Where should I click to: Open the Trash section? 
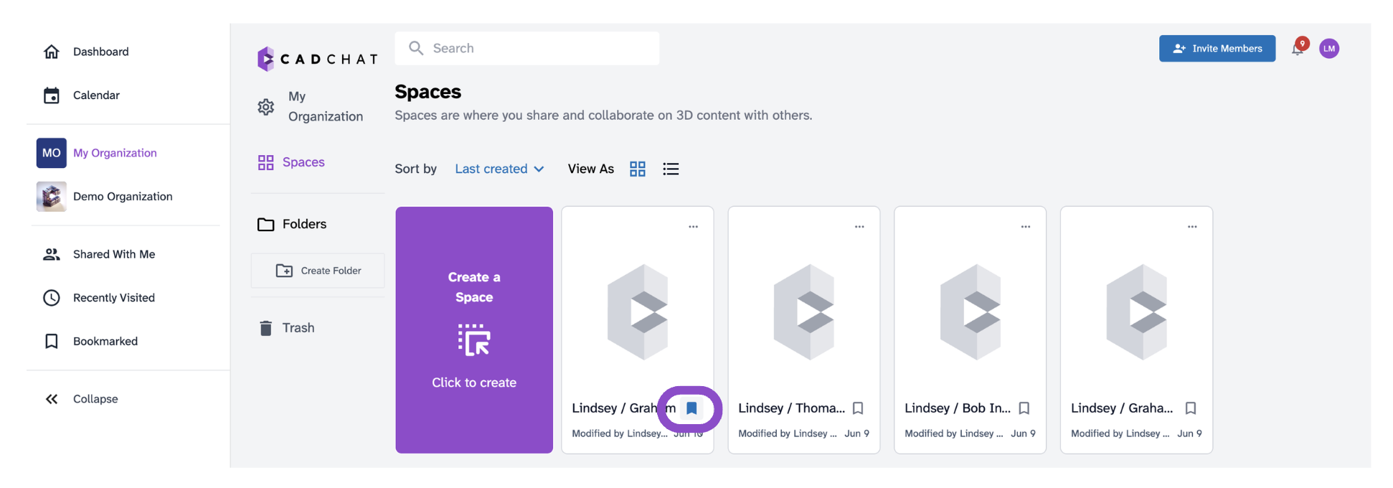click(298, 328)
